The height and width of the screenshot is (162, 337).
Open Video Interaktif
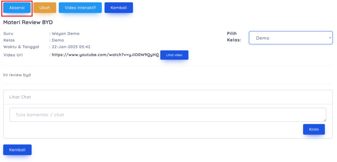click(80, 8)
